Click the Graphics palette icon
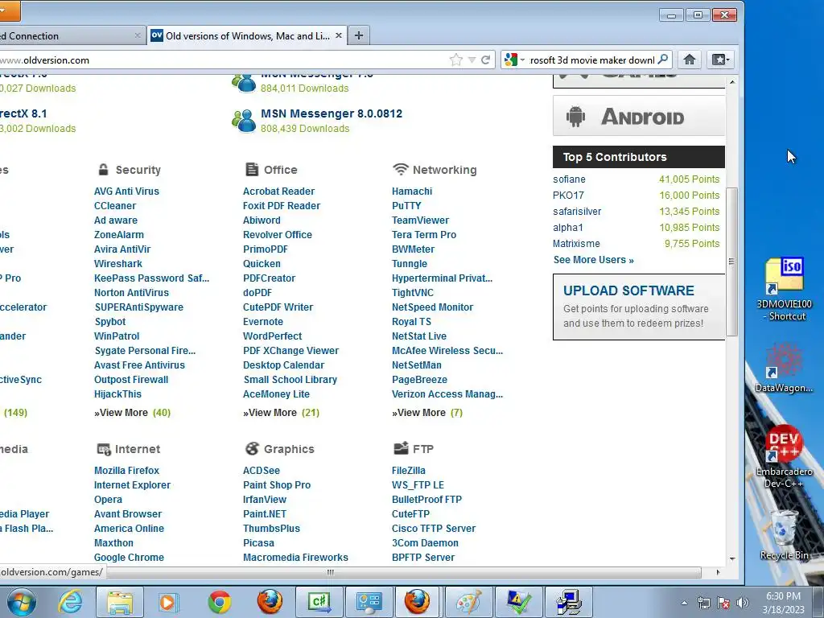Image resolution: width=824 pixels, height=618 pixels. 252,449
